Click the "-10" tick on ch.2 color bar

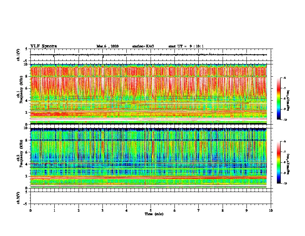(x=285, y=183)
